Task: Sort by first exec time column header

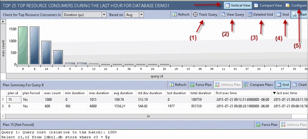Action: coord(243,93)
